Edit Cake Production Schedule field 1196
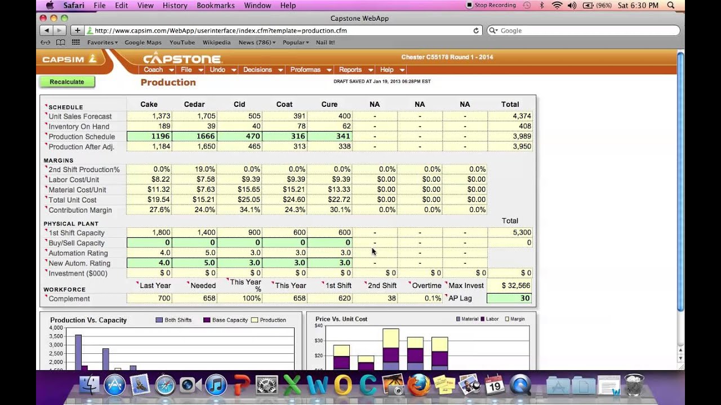The width and height of the screenshot is (721, 405). tap(149, 136)
